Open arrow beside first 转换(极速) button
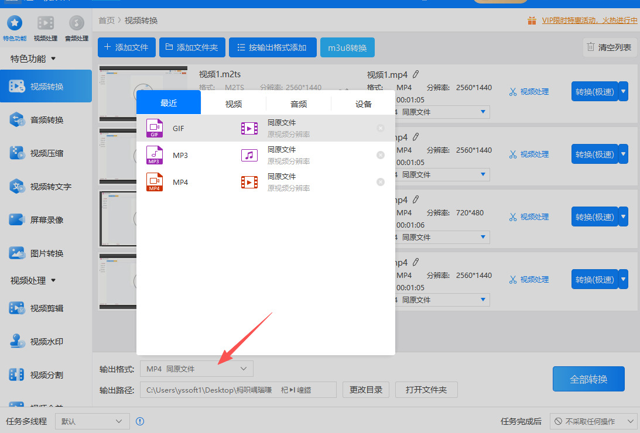Screen dimensions: 640x433 (623, 91)
